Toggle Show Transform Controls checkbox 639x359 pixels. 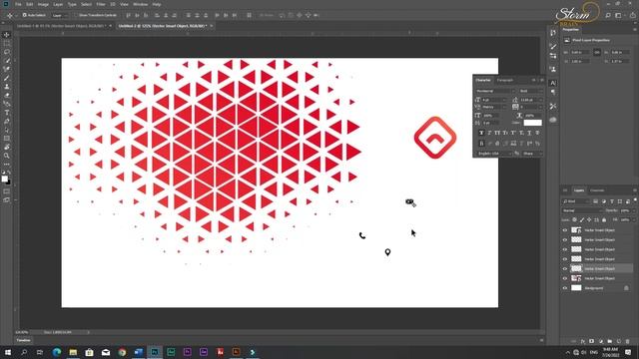[x=76, y=15]
